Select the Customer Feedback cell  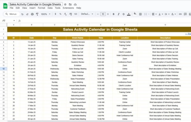[78, 109]
